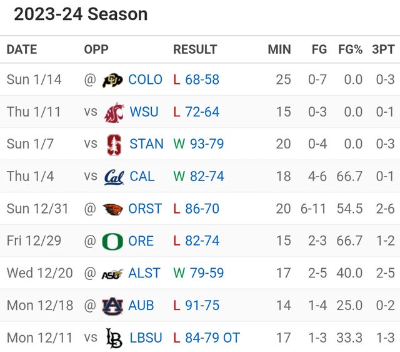
Task: Click the Long Beach State logo
Action: 114,338
